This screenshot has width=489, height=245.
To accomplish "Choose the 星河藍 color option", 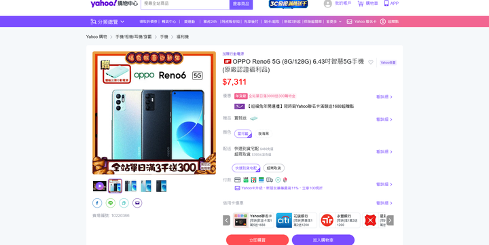I will (243, 134).
